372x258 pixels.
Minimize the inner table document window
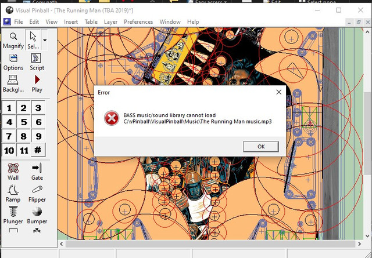tap(349, 22)
